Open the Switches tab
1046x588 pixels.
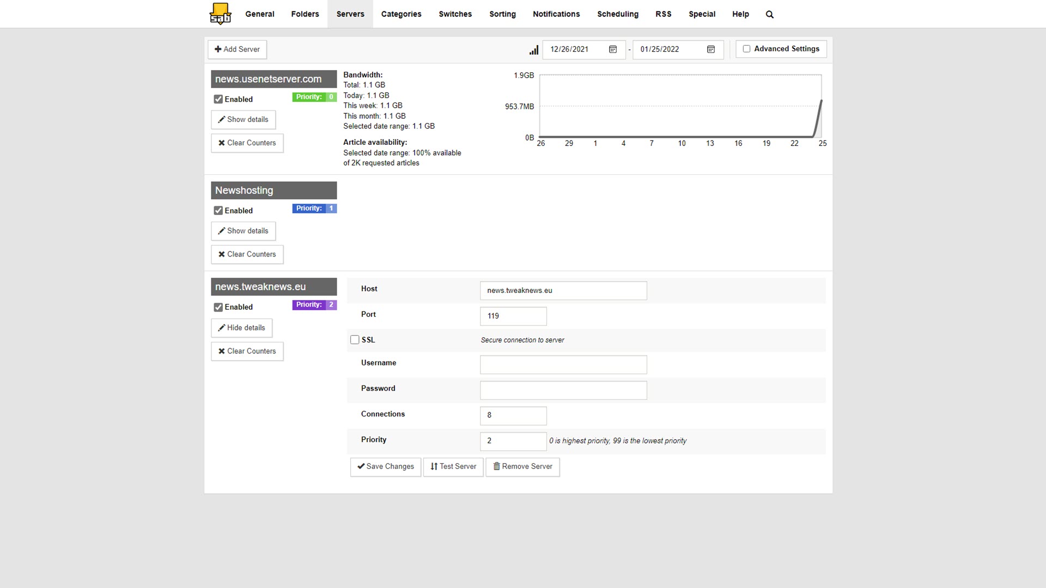455,14
